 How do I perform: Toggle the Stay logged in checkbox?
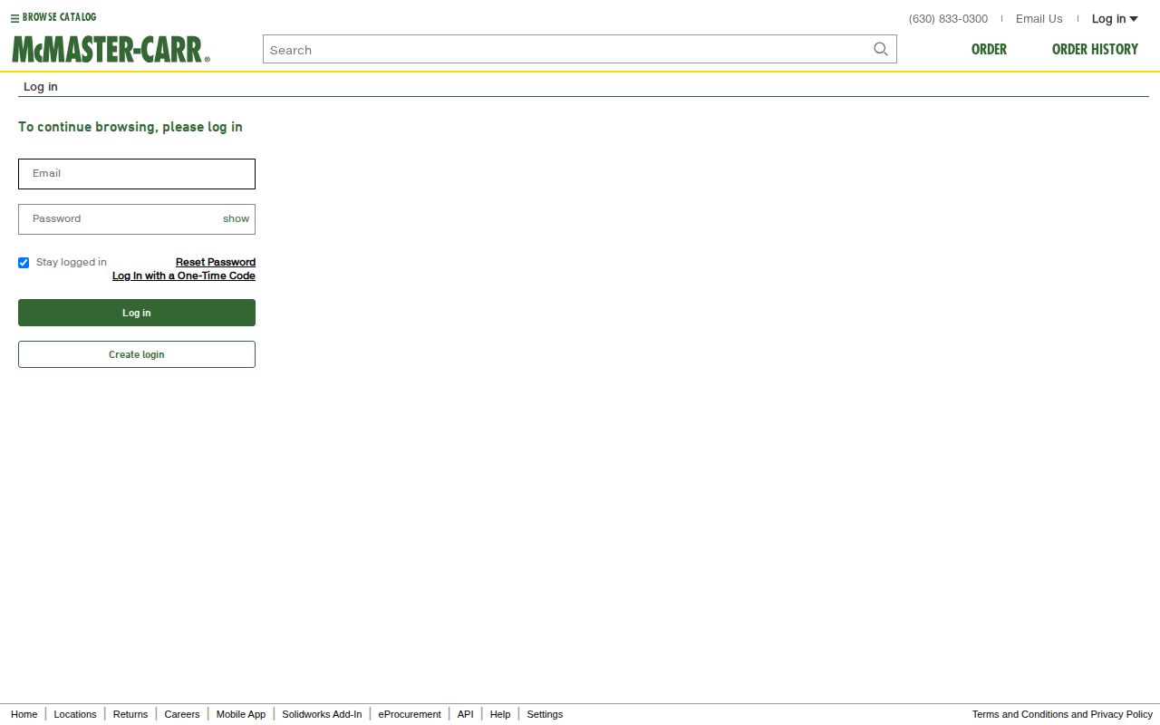point(23,262)
